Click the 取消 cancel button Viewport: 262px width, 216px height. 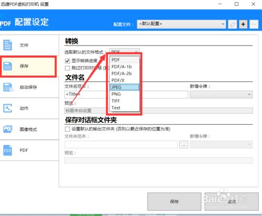[x=232, y=201]
